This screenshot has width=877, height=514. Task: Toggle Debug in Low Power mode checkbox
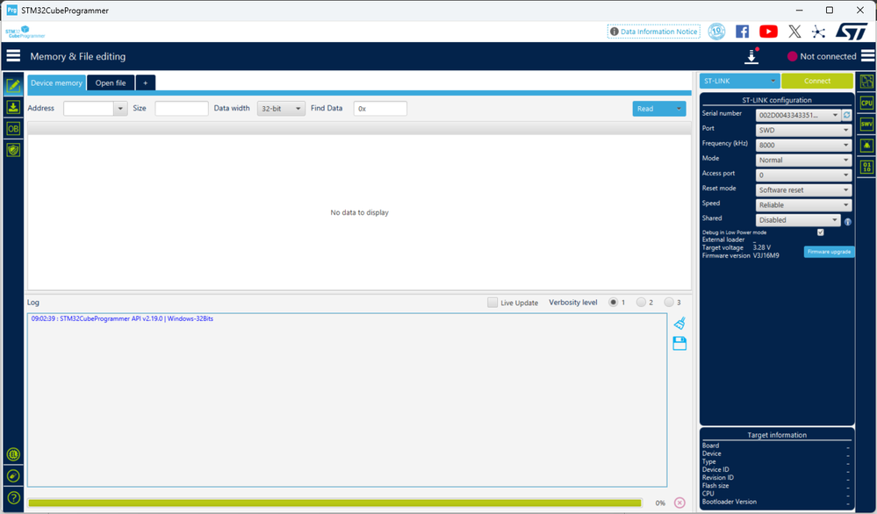pos(821,232)
